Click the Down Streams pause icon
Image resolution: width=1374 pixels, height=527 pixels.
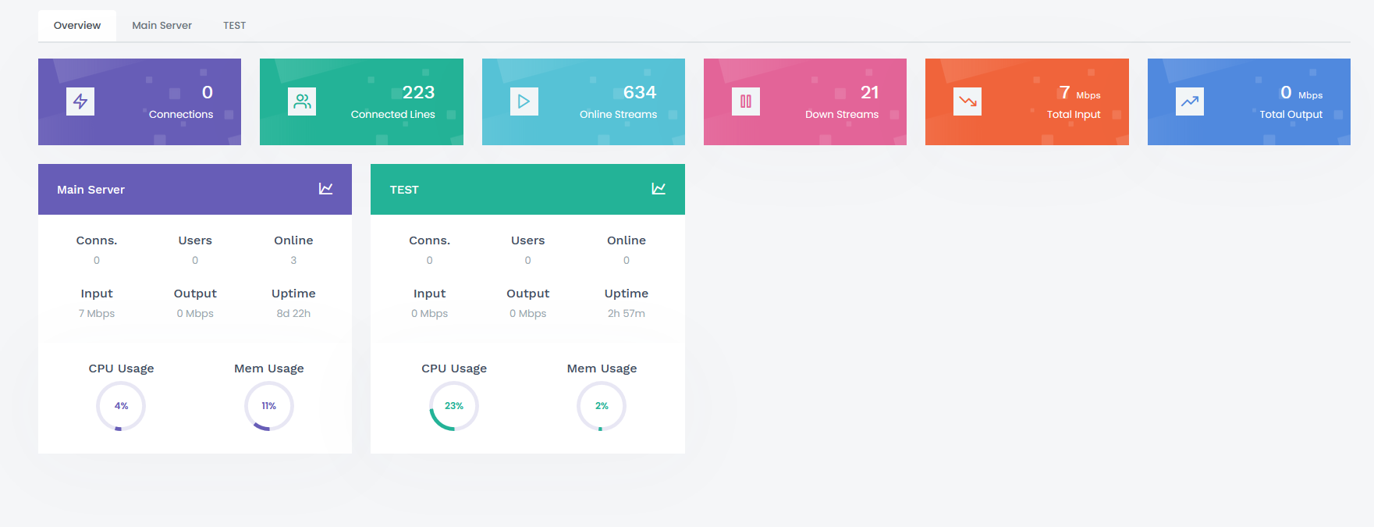point(745,101)
